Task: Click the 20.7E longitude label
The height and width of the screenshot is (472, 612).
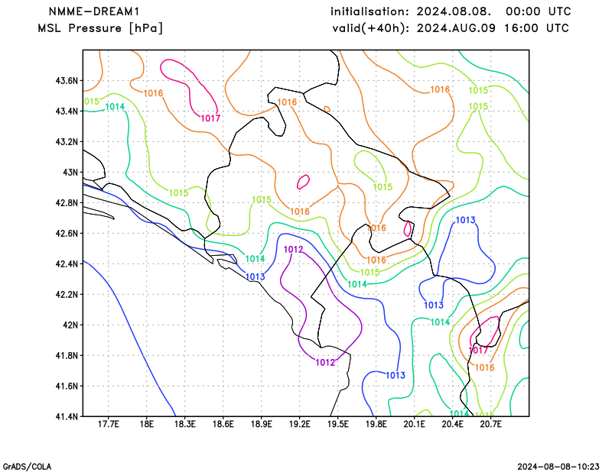Action: tap(490, 424)
